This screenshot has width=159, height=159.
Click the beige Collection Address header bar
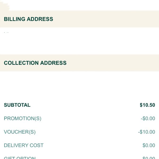click(79, 63)
